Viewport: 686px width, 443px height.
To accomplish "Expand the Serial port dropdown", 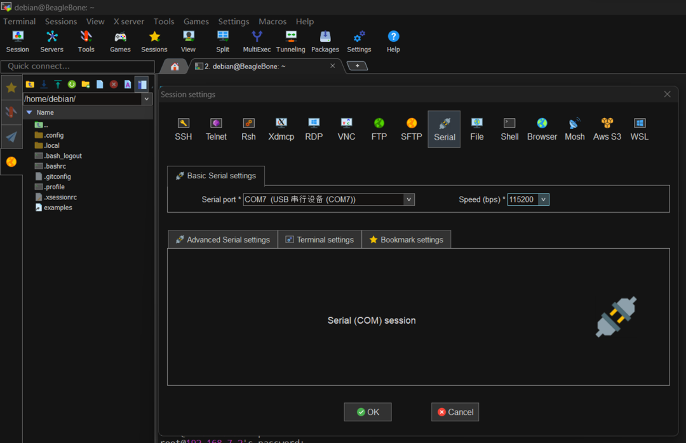I will click(408, 199).
